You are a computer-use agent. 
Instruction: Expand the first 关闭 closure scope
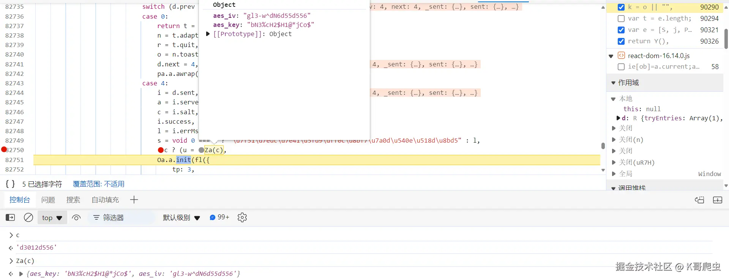pyautogui.click(x=614, y=128)
